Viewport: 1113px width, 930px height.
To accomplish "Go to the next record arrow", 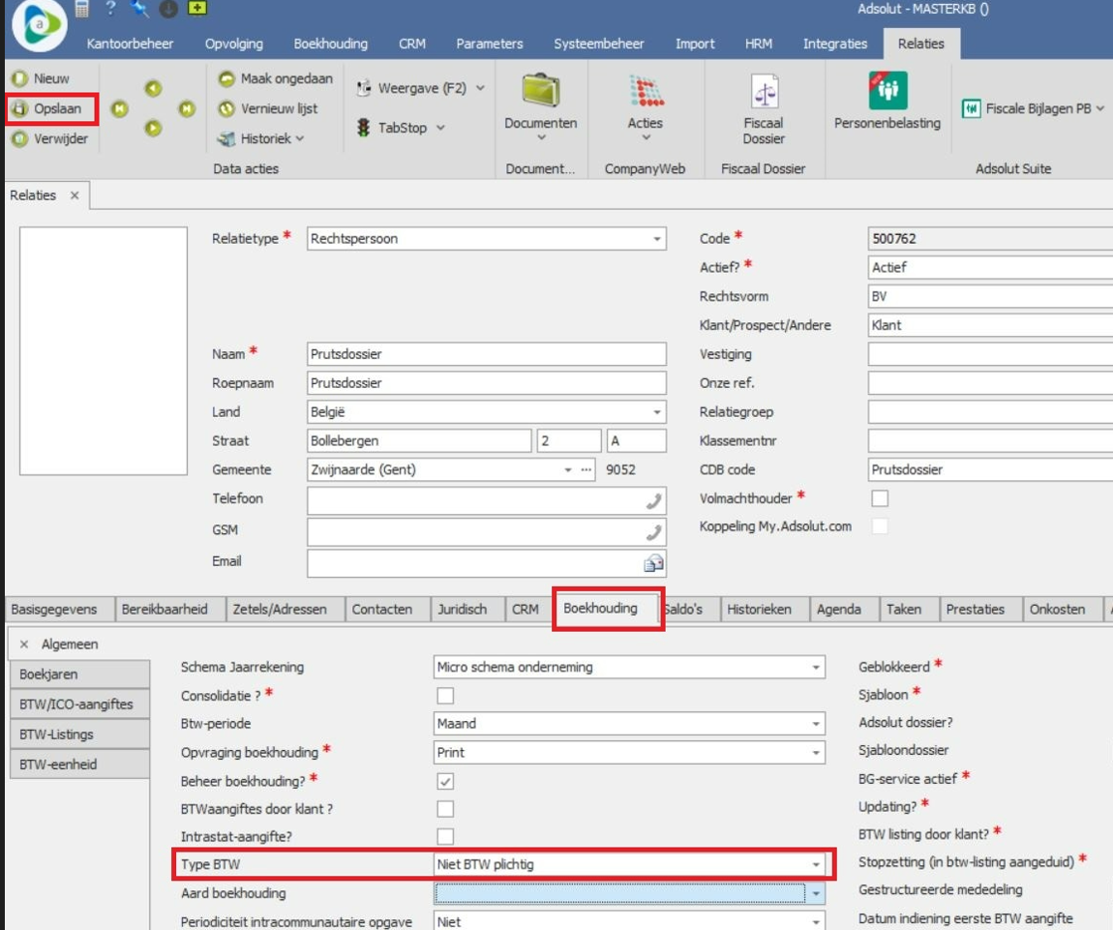I will pyautogui.click(x=153, y=129).
